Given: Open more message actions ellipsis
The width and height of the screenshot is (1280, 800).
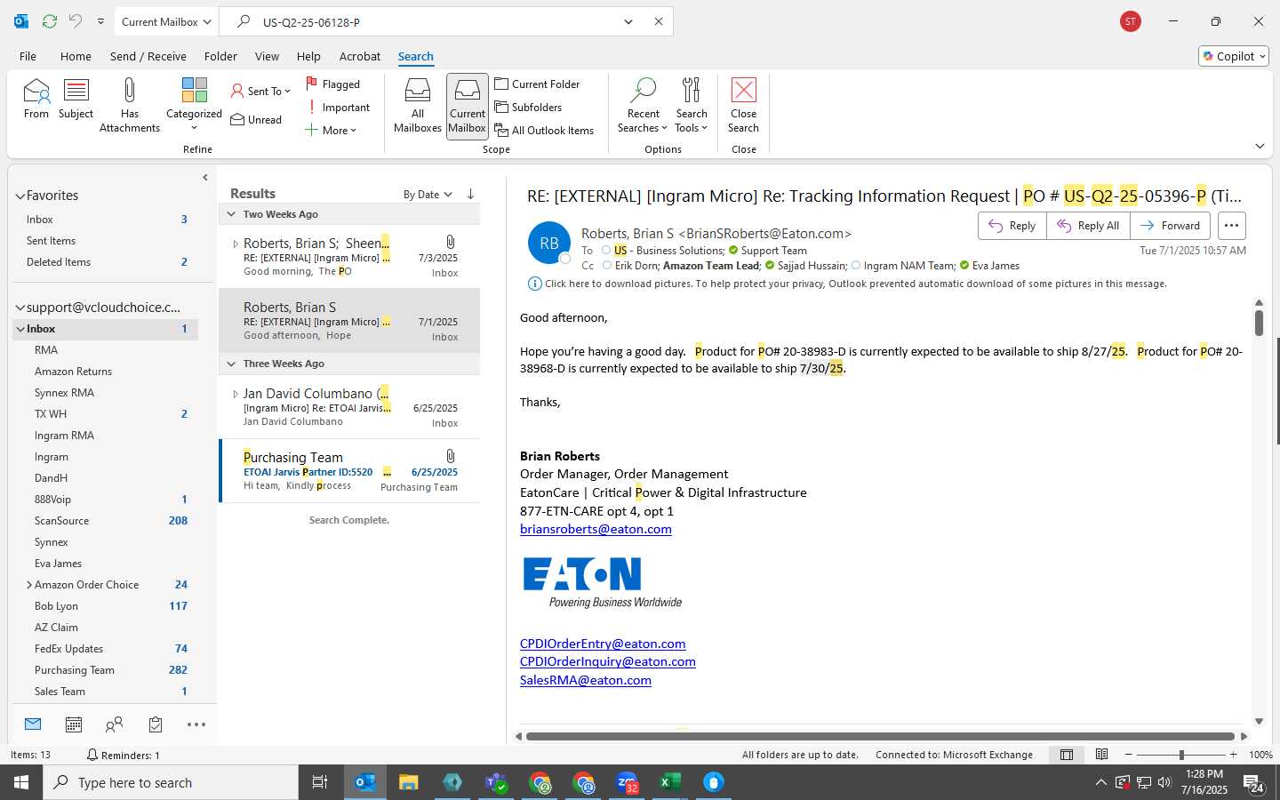Looking at the screenshot, I should coord(1231,226).
